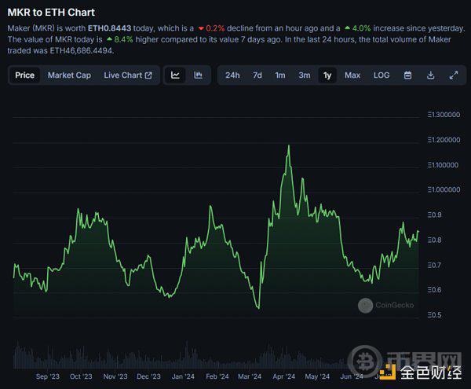Select the line chart view icon
The image size is (471, 389).
pyautogui.click(x=176, y=75)
